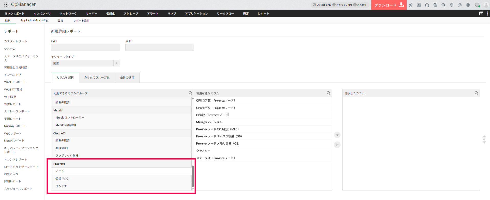Click right arrow to add column

tap(337, 135)
